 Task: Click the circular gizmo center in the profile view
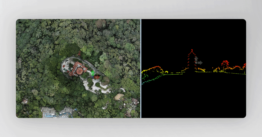coord(196,63)
